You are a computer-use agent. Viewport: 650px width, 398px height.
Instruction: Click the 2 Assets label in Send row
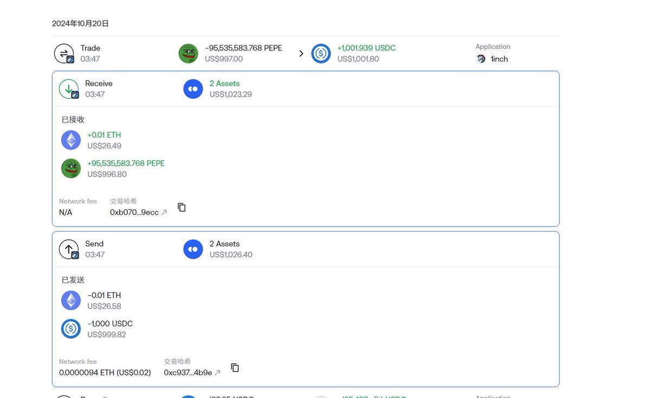224,244
